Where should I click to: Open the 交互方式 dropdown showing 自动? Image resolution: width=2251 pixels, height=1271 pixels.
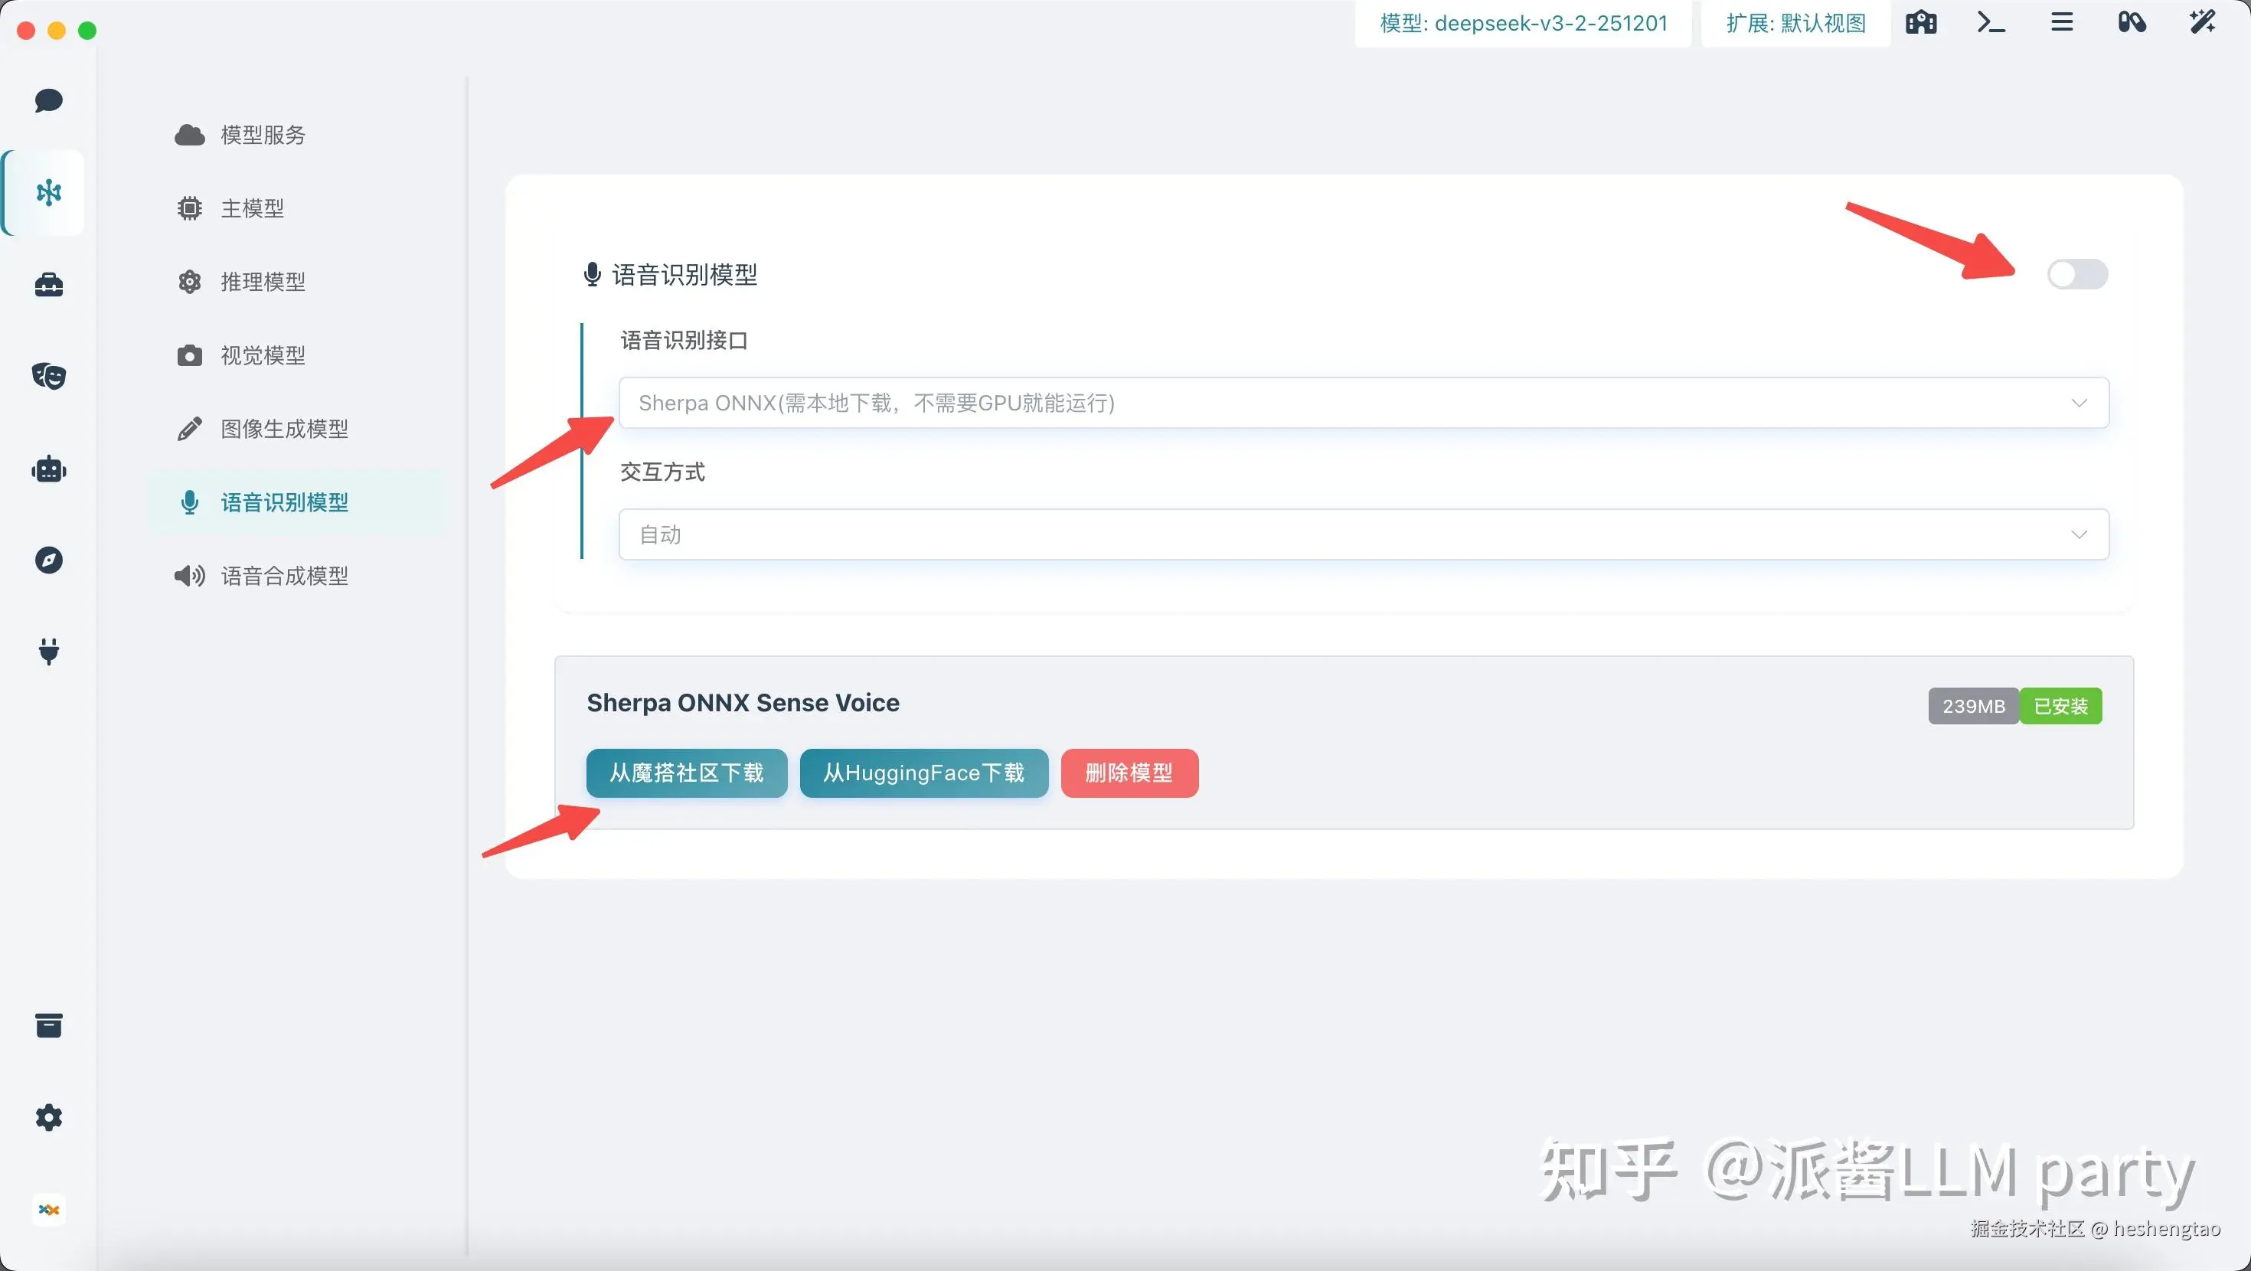1363,534
